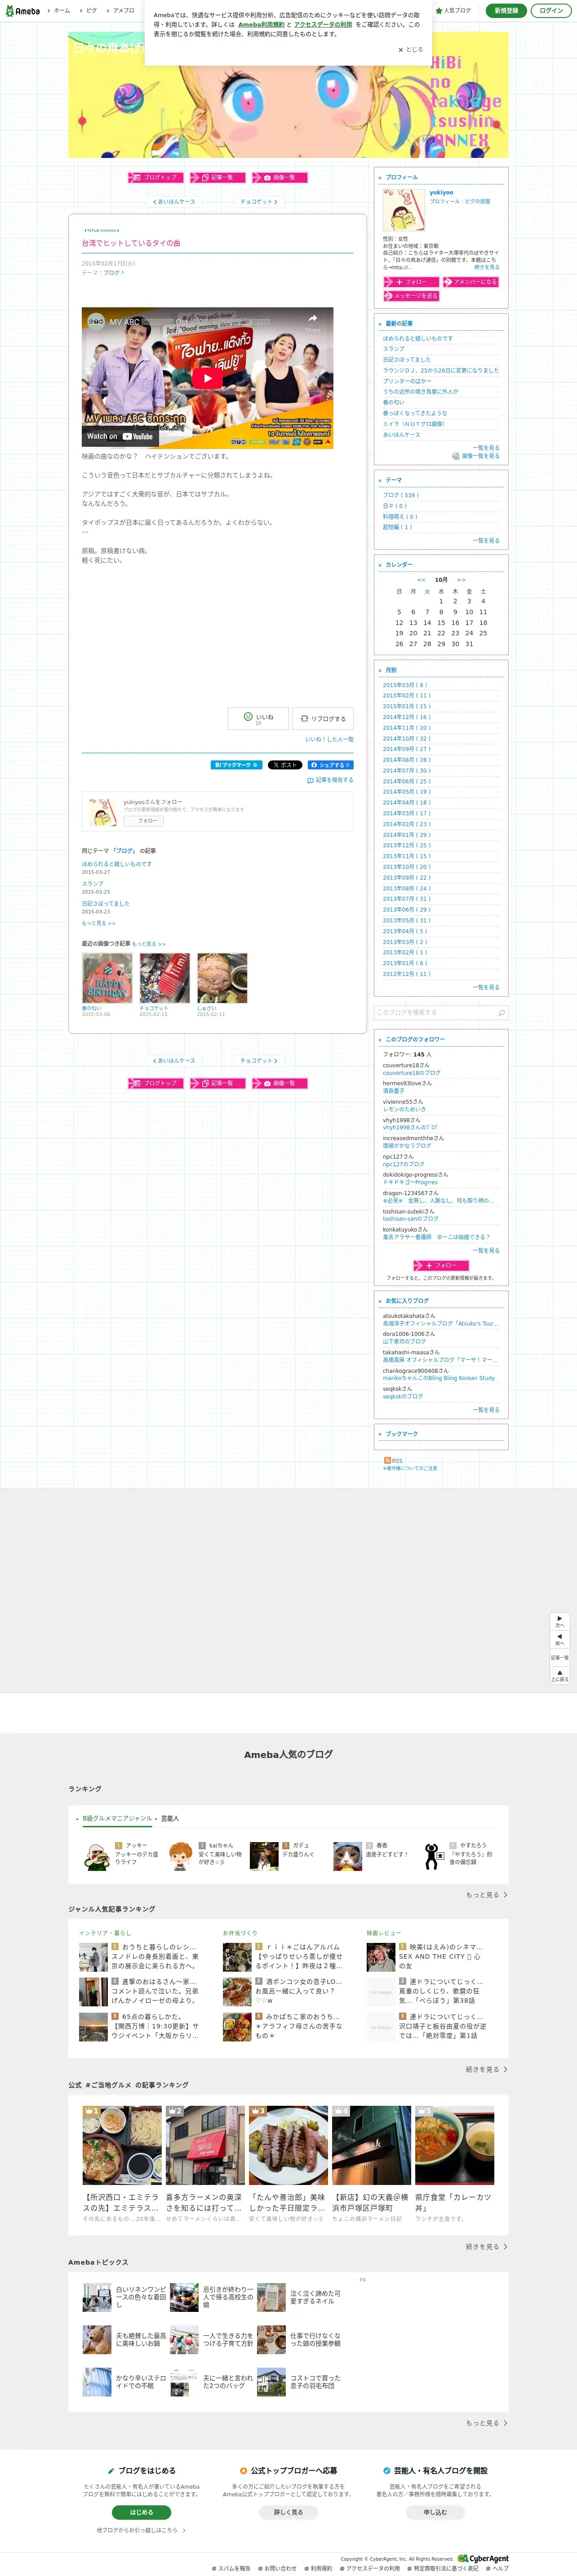Click the CyberAgent logo in footer
Screen dimensions: 577x2576
click(483, 2559)
